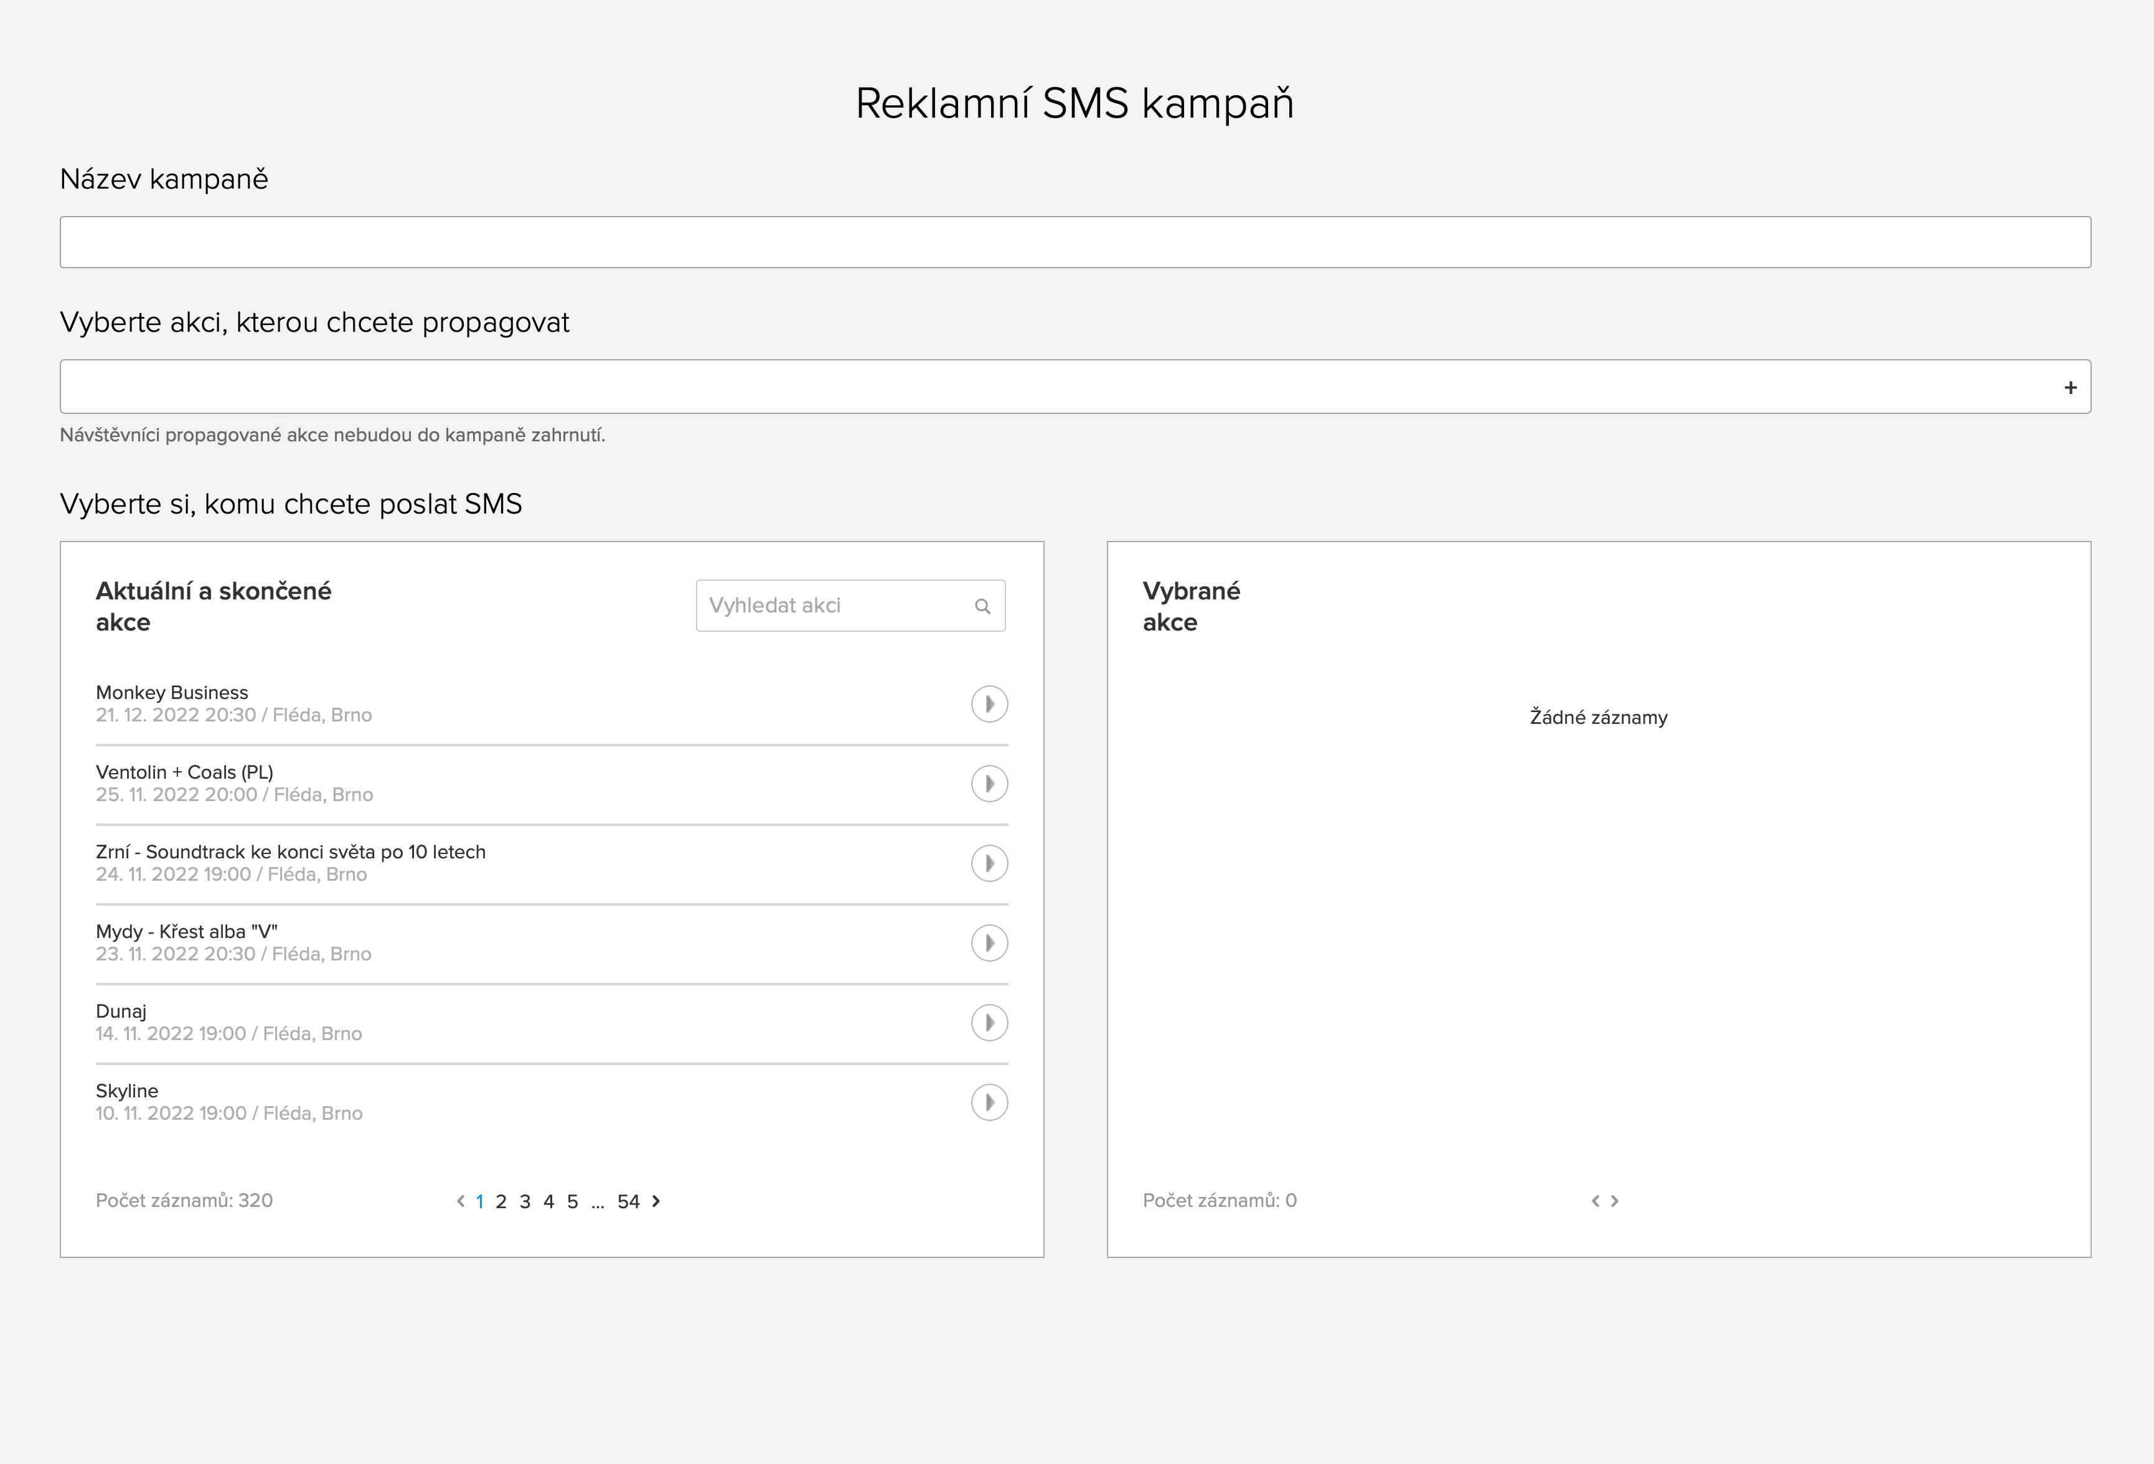This screenshot has width=2154, height=1464.
Task: Focus the Název kampaně input field
Action: coord(1075,242)
